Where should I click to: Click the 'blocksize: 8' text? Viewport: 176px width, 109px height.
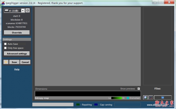click(16, 20)
